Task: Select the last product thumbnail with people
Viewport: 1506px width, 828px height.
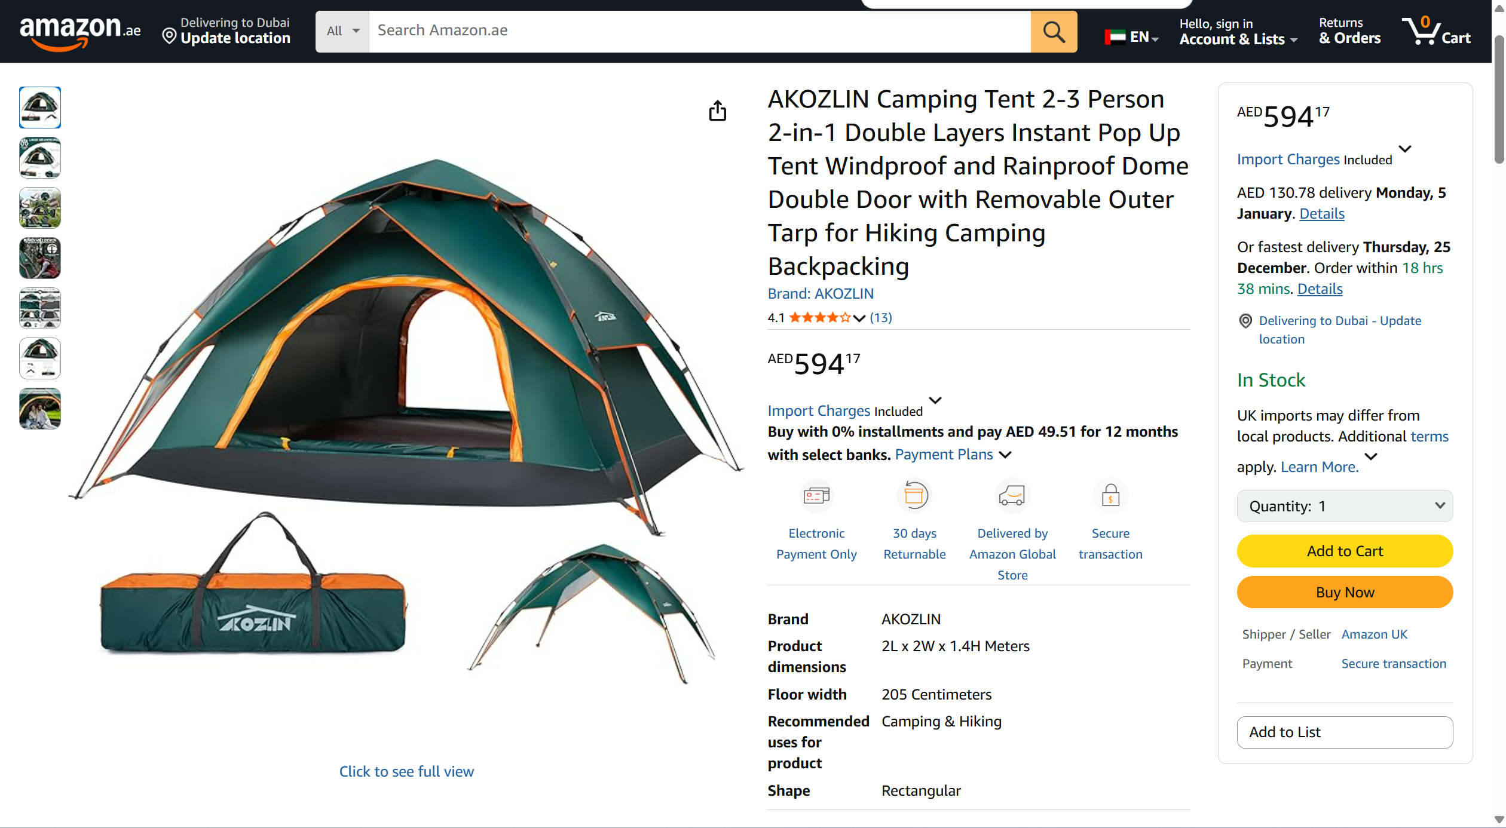Action: click(40, 409)
